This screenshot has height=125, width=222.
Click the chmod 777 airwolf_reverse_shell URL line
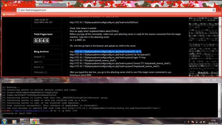120,63
